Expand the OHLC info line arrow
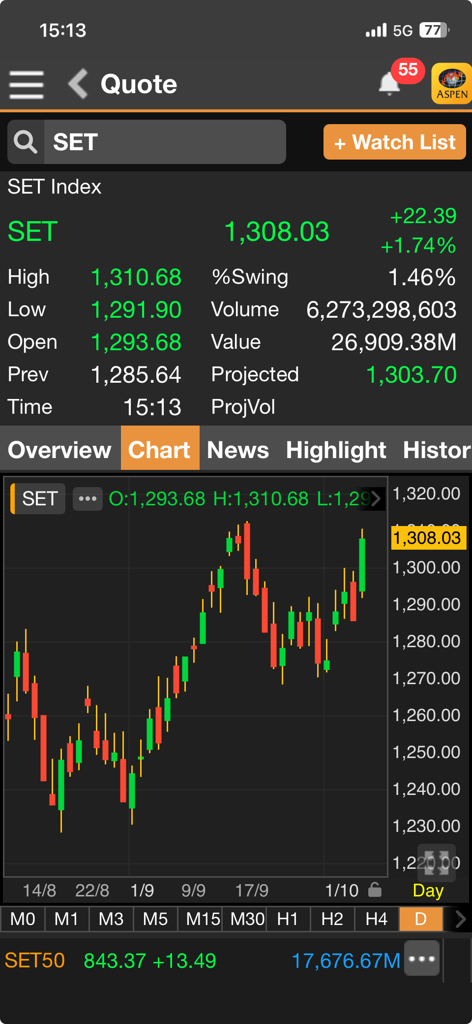Screen dimensions: 472x1024 click(x=376, y=499)
